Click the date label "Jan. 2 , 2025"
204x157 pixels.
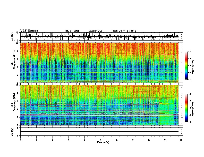coord(72,31)
